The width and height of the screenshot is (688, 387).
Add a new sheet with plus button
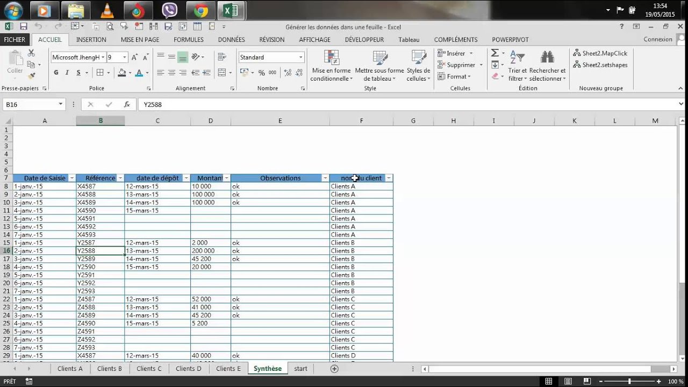pos(334,369)
